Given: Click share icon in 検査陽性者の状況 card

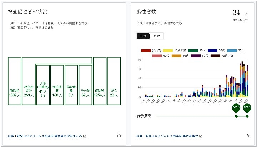Looking at the screenshot, I should pyautogui.click(x=119, y=136).
